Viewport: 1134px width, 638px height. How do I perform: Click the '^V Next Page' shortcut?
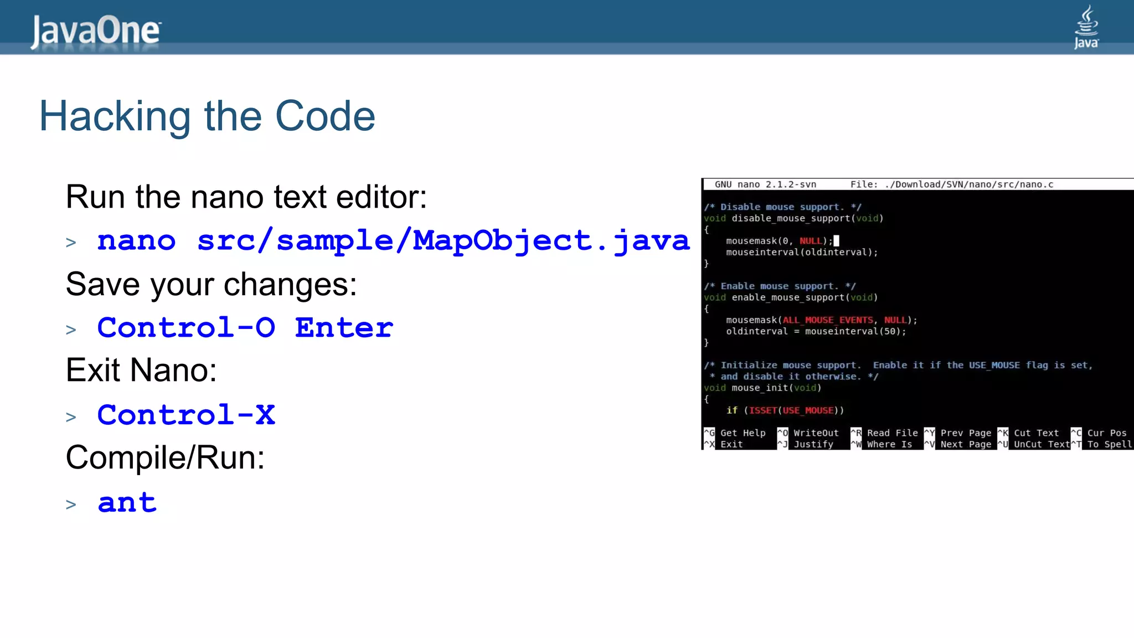[958, 444]
